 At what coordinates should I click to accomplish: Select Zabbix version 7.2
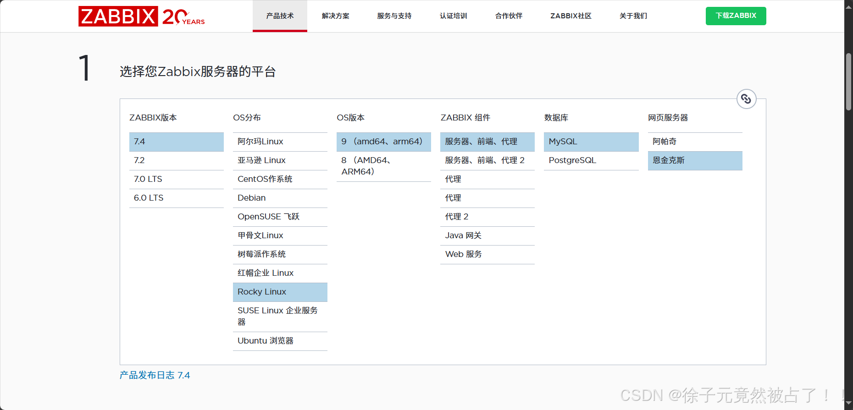tap(177, 161)
